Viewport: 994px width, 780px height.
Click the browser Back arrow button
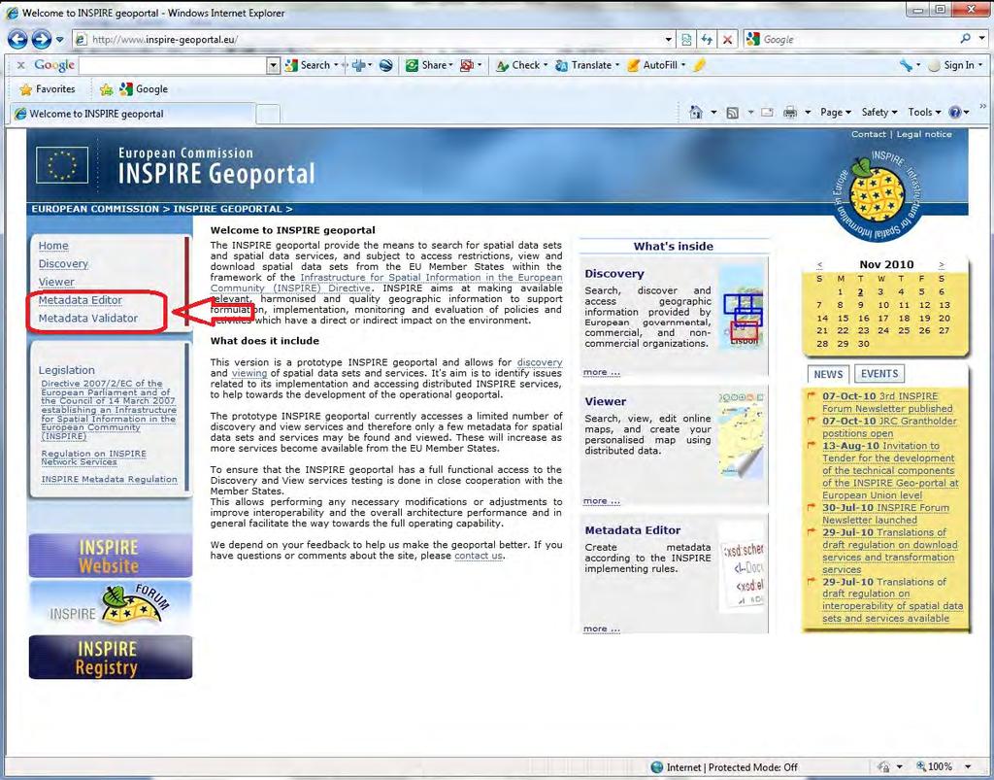click(x=17, y=39)
